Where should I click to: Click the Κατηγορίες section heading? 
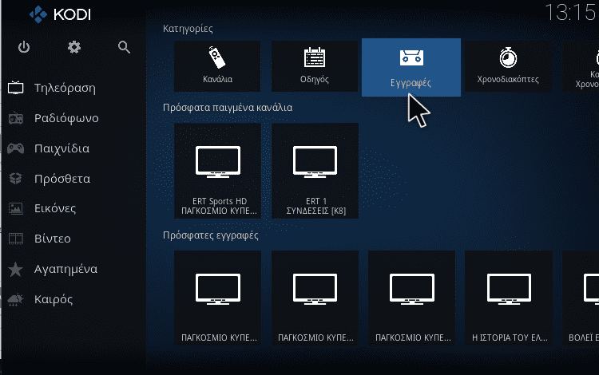tap(188, 29)
